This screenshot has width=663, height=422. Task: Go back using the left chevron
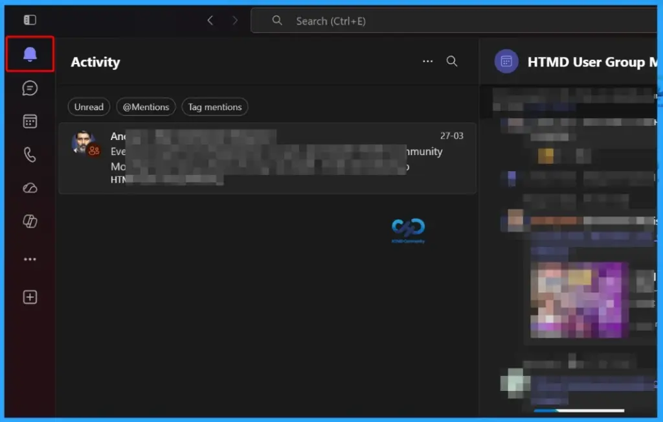click(210, 20)
